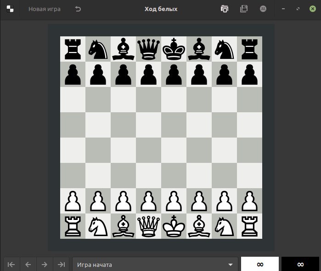321x271 pixels.
Task: Resign the game with the sad face icon
Action: (x=263, y=9)
